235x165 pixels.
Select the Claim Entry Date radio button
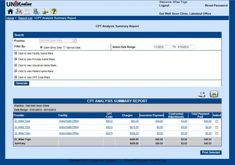(41, 47)
